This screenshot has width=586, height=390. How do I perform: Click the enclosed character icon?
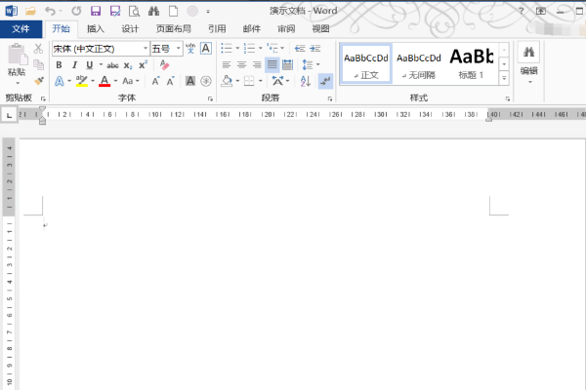pos(206,81)
